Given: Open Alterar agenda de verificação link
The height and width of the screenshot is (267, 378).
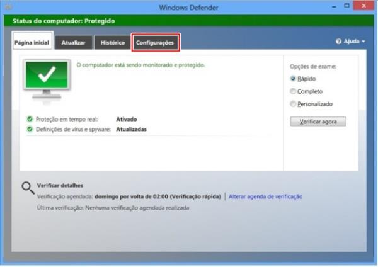Looking at the screenshot, I should (x=265, y=196).
